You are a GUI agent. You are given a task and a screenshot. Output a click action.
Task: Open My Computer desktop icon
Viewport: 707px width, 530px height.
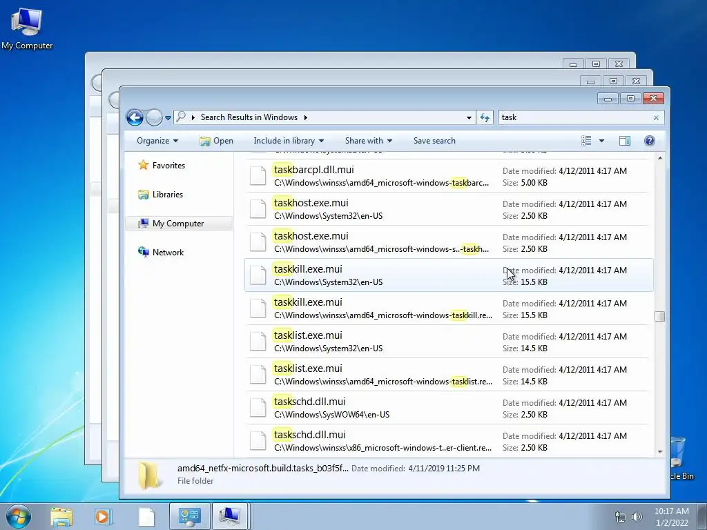(x=27, y=28)
